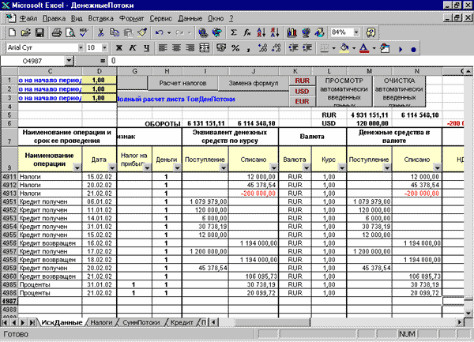Open filter dropdown for Валюта column
The height and width of the screenshot is (342, 474).
point(307,167)
